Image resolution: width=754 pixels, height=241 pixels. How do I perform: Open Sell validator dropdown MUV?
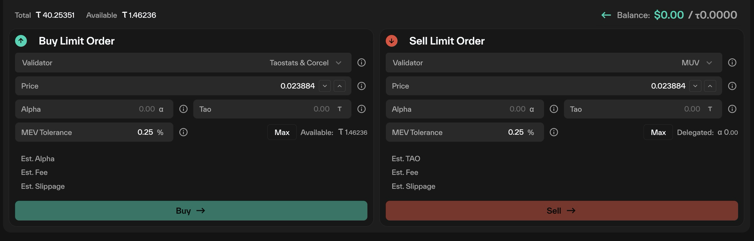(x=554, y=63)
